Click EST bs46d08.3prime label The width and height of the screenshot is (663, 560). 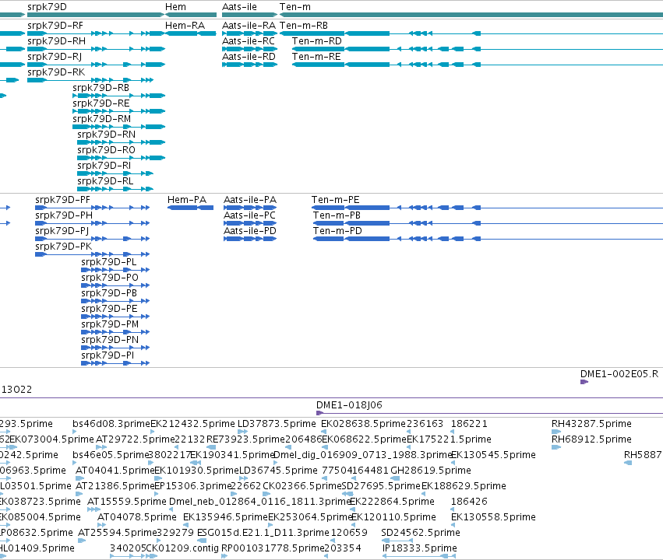[x=111, y=424]
